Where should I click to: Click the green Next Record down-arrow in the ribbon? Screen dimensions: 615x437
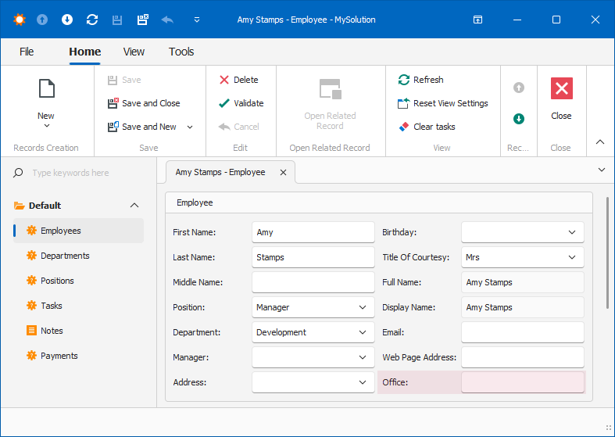pos(519,119)
